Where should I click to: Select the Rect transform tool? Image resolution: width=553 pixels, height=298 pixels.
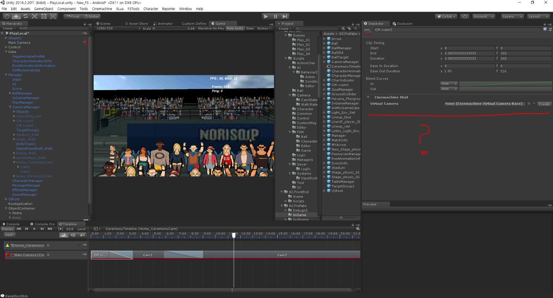(x=44, y=16)
